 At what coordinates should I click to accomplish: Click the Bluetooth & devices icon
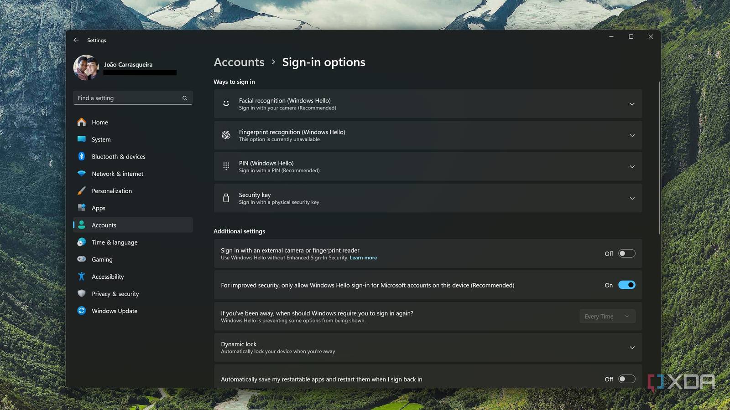(82, 156)
